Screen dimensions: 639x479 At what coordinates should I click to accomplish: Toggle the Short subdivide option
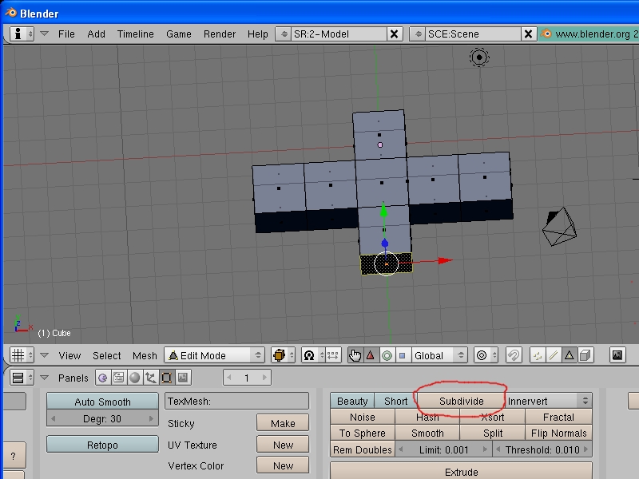[x=395, y=402]
